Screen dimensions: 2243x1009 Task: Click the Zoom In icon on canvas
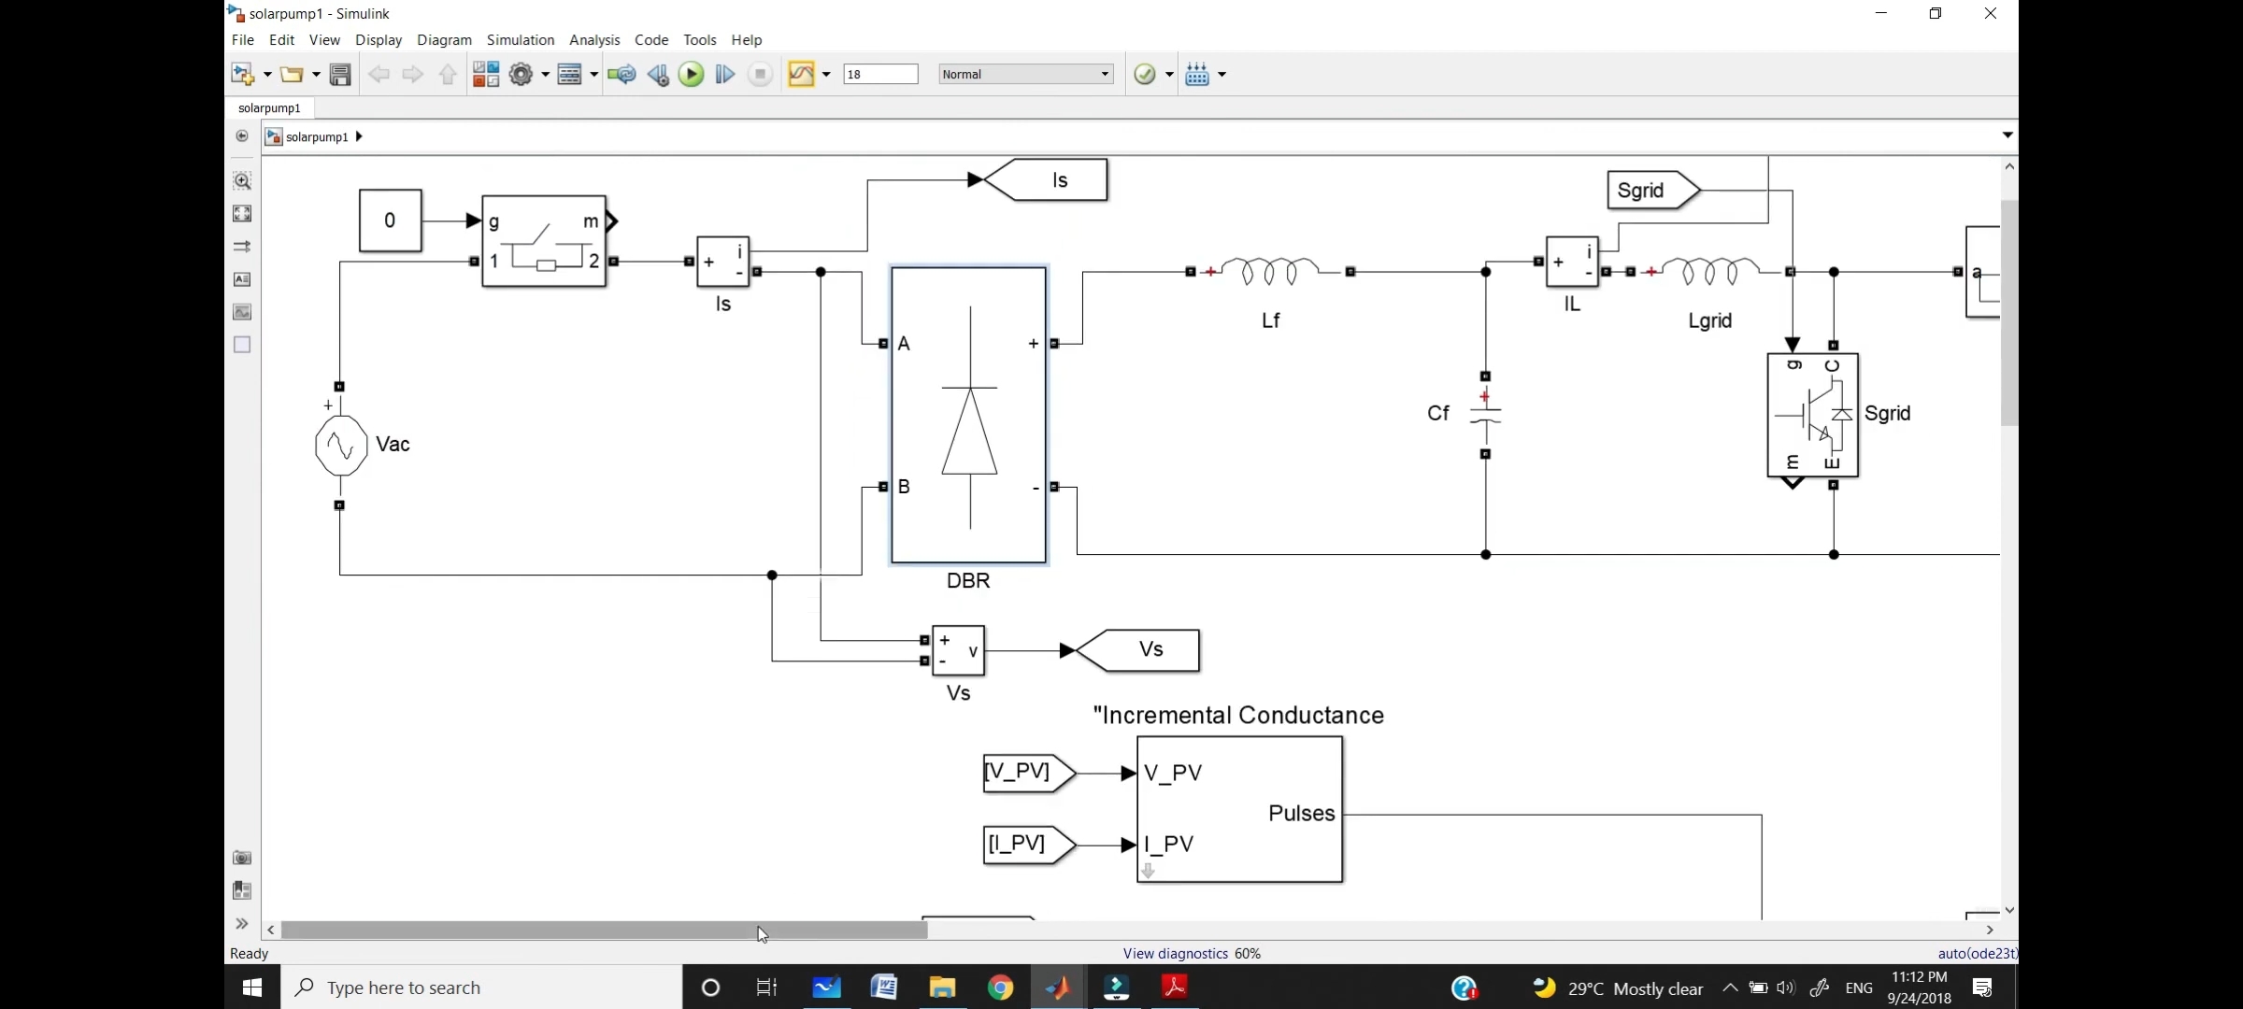click(x=242, y=180)
